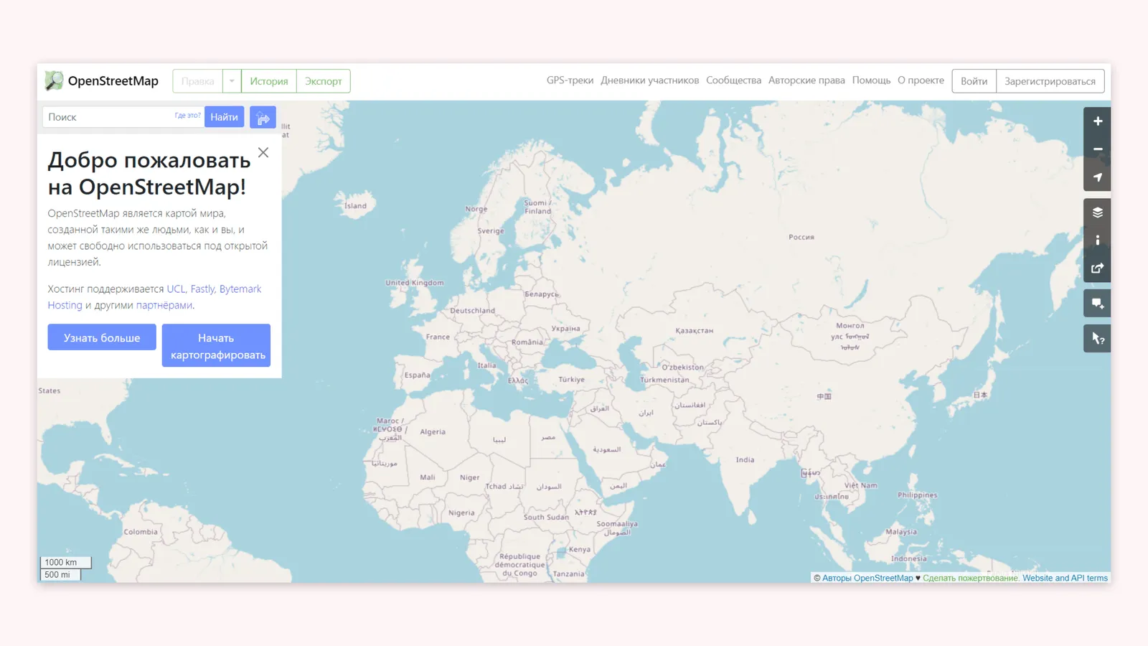
Task: Click the South Sudan map label
Action: click(546, 517)
